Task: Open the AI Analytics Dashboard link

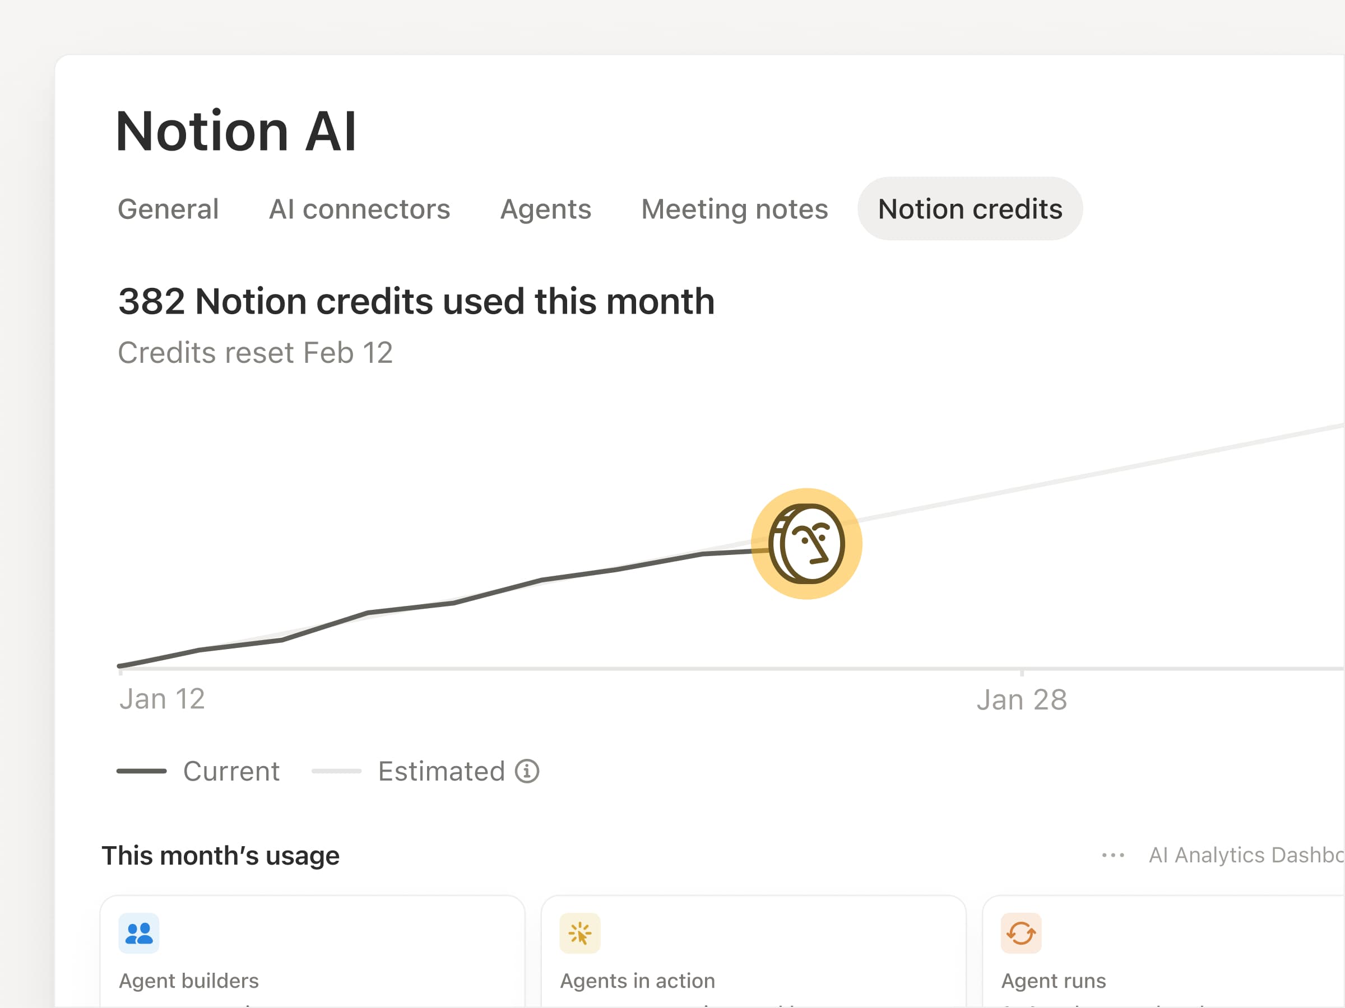Action: tap(1245, 856)
